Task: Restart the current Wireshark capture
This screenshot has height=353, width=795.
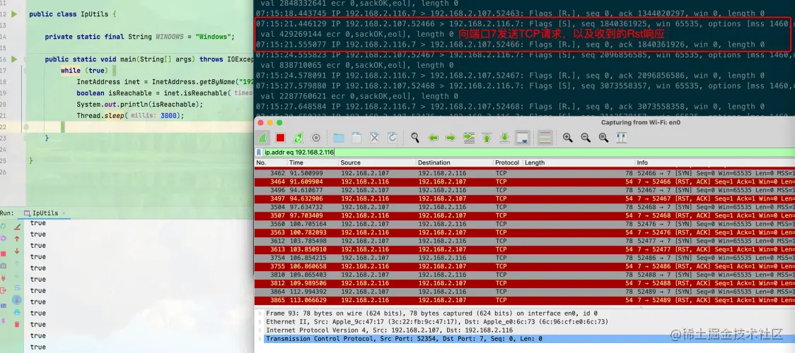Action: tap(298, 138)
